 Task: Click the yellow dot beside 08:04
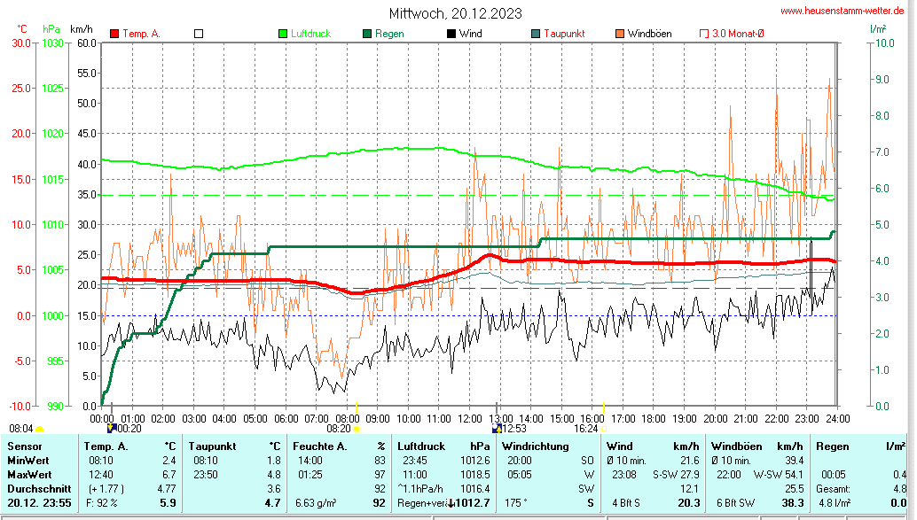[39, 429]
